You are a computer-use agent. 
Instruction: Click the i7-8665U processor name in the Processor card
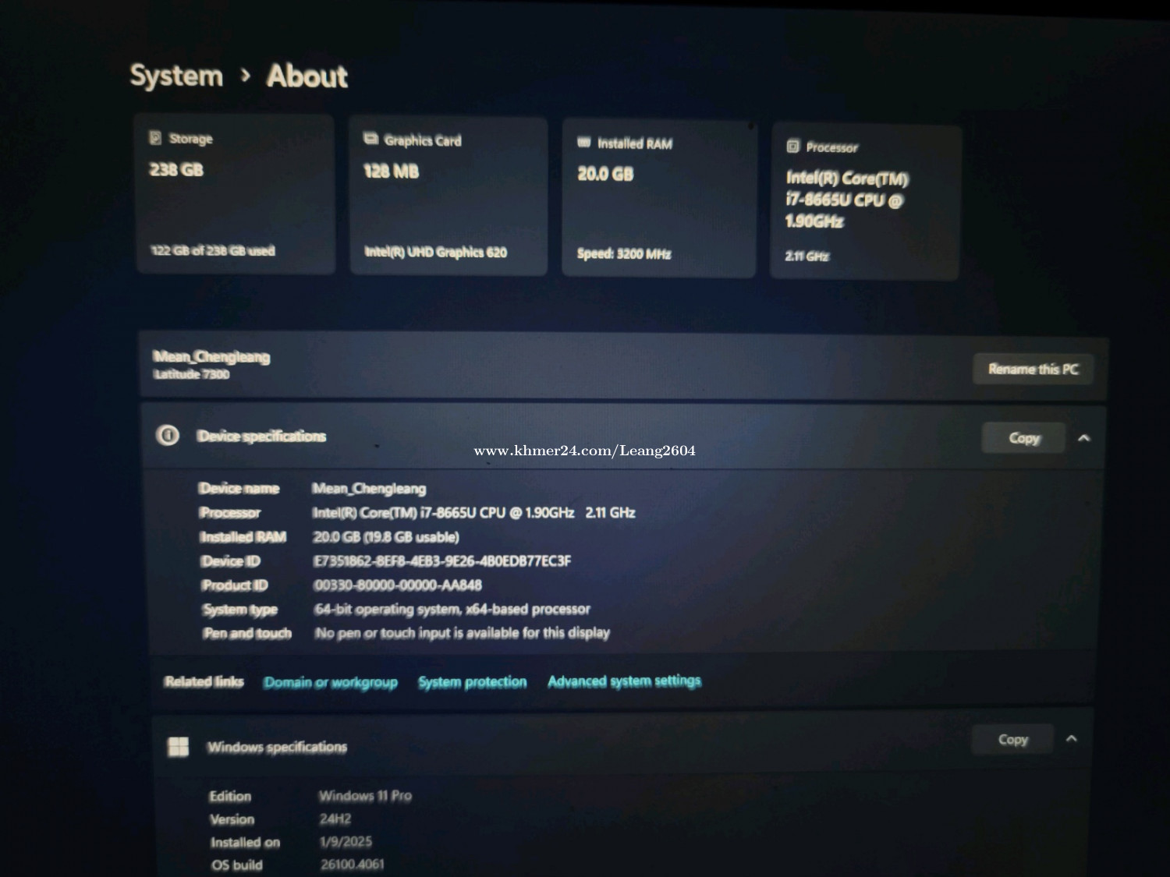tap(847, 200)
